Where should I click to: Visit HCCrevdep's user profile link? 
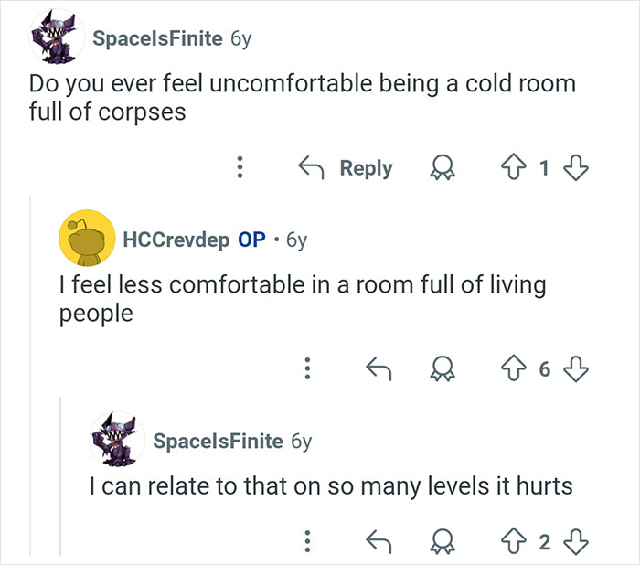click(x=176, y=240)
